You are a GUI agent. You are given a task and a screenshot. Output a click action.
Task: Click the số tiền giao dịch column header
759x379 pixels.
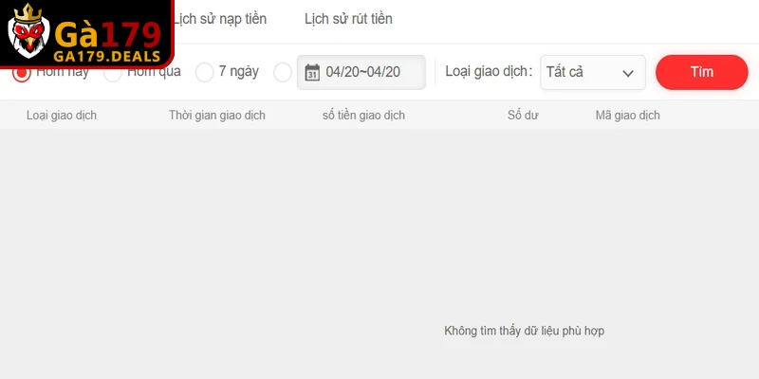(x=363, y=116)
